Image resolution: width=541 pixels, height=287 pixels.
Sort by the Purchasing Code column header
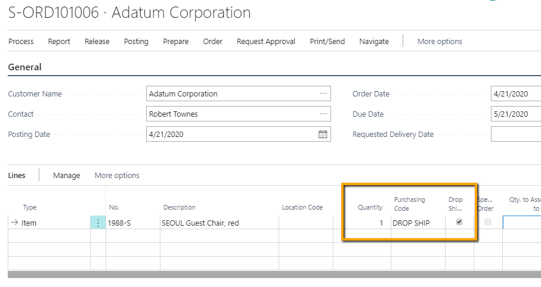410,204
